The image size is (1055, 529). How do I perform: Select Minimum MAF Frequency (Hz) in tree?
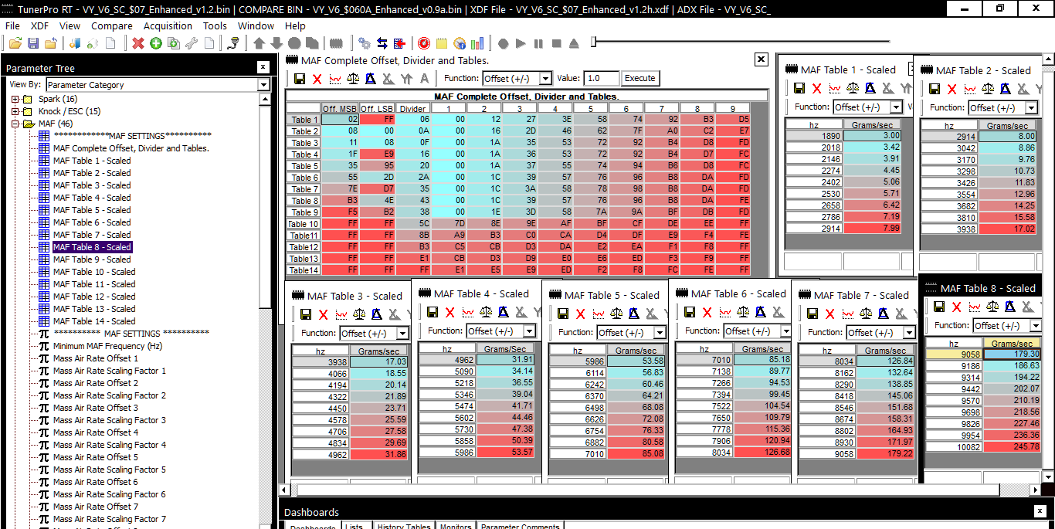(x=107, y=346)
